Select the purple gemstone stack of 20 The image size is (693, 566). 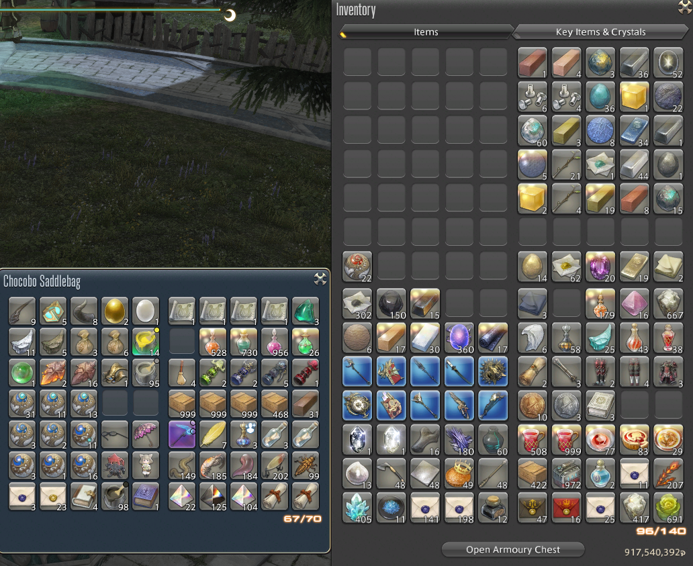point(600,267)
